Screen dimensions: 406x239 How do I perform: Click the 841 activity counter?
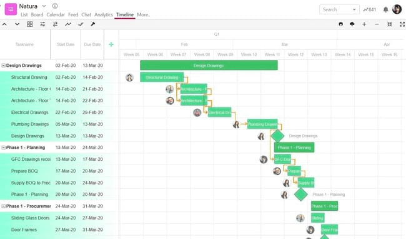(x=370, y=9)
